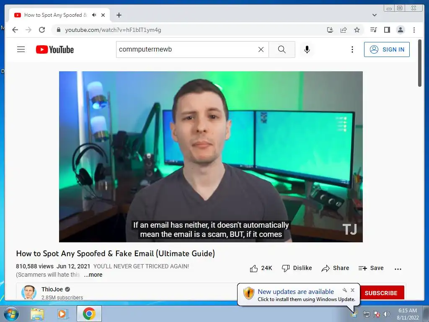Save video to playlist
The height and width of the screenshot is (322, 429).
[x=371, y=268]
